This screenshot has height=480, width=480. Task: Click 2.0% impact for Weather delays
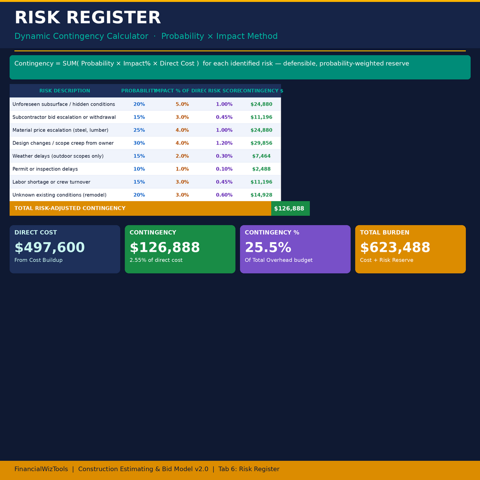182,156
